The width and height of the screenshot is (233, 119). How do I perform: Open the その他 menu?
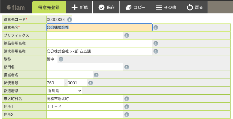[x=165, y=7]
